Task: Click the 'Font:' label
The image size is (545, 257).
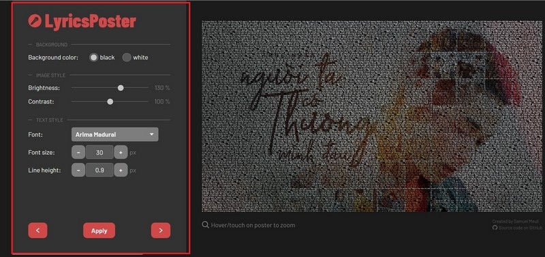Action: click(35, 134)
